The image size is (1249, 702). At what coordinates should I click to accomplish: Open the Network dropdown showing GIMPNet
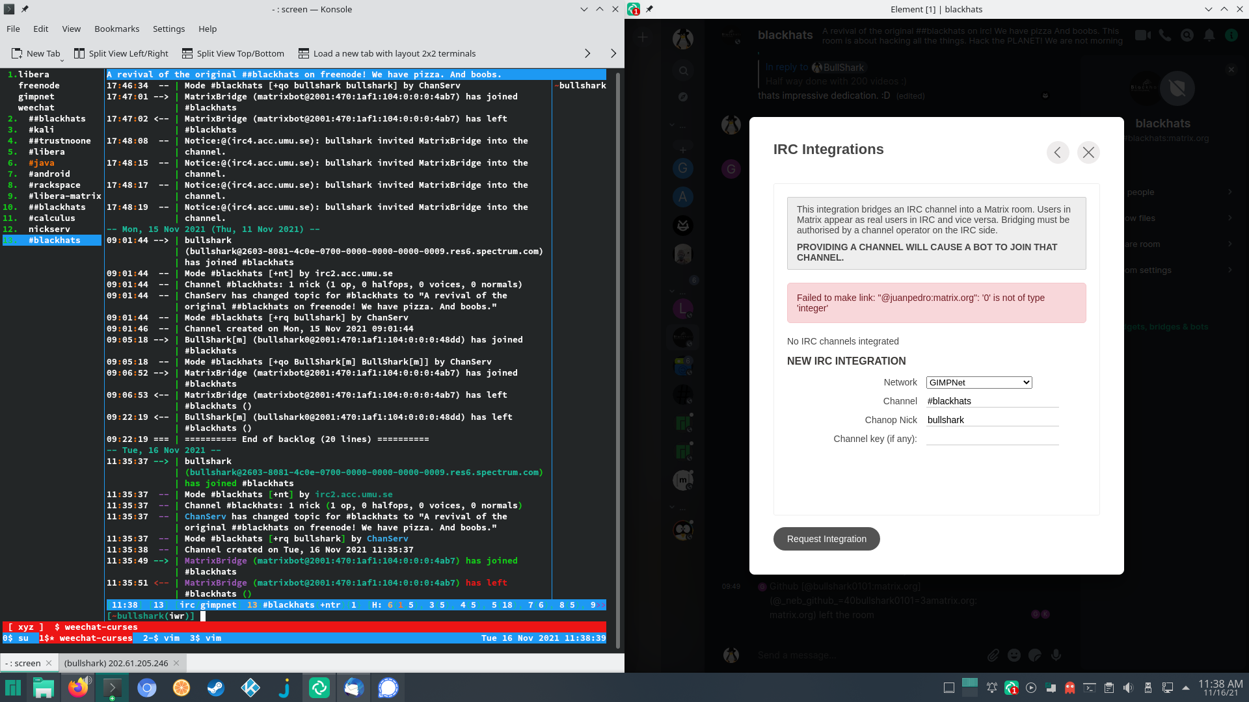coord(979,382)
